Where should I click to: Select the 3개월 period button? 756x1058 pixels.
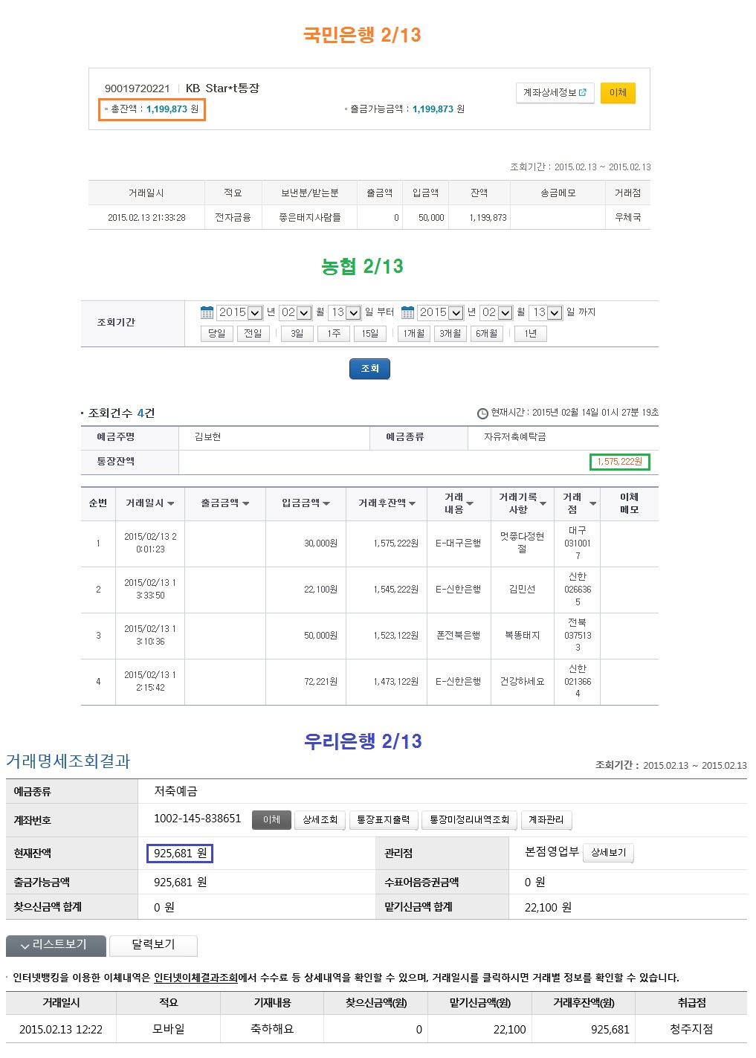[x=450, y=334]
